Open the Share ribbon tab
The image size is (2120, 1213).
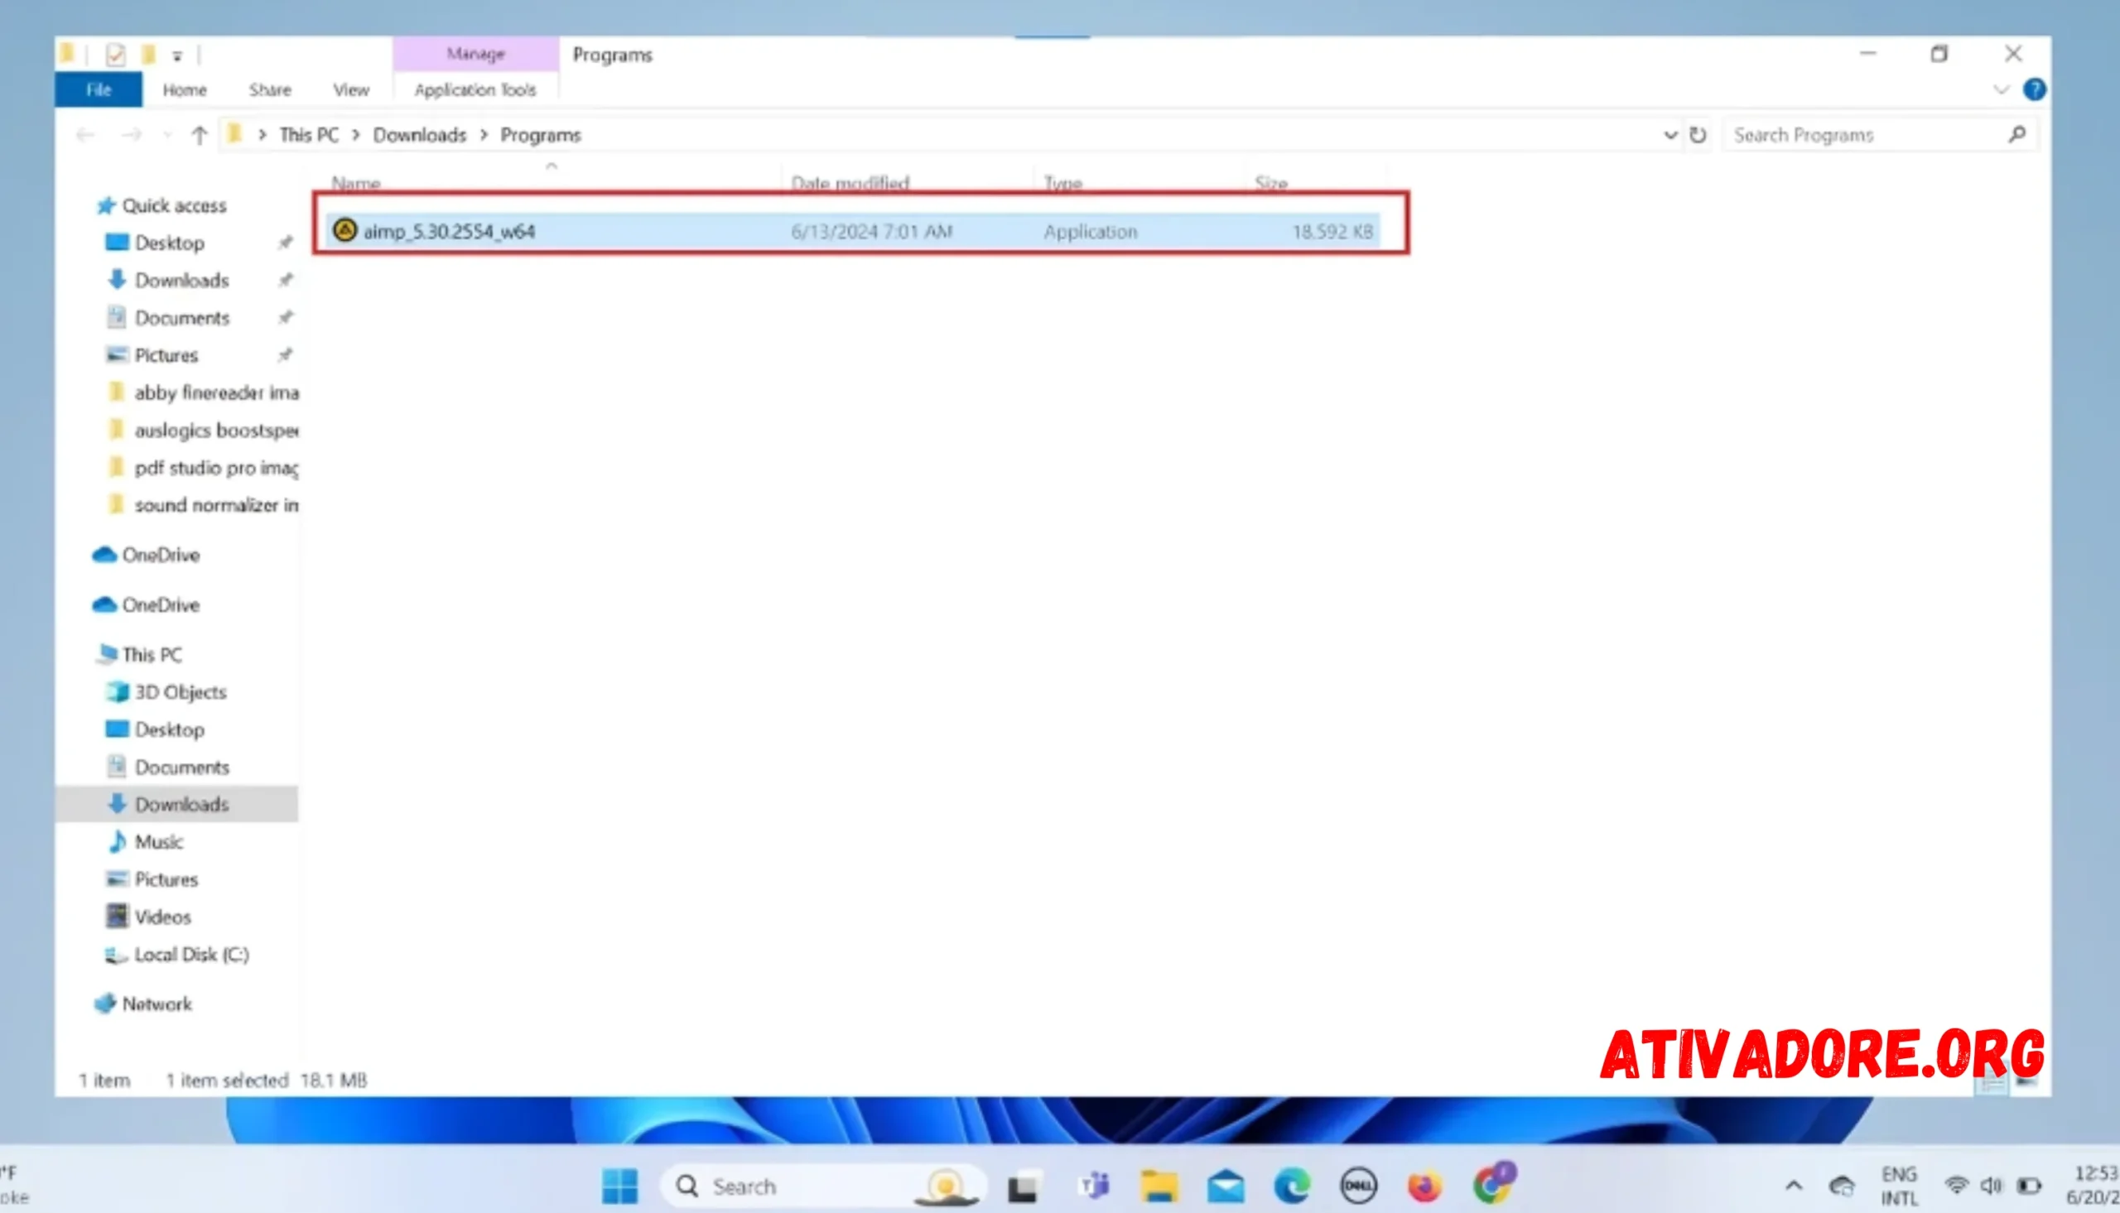coord(270,90)
